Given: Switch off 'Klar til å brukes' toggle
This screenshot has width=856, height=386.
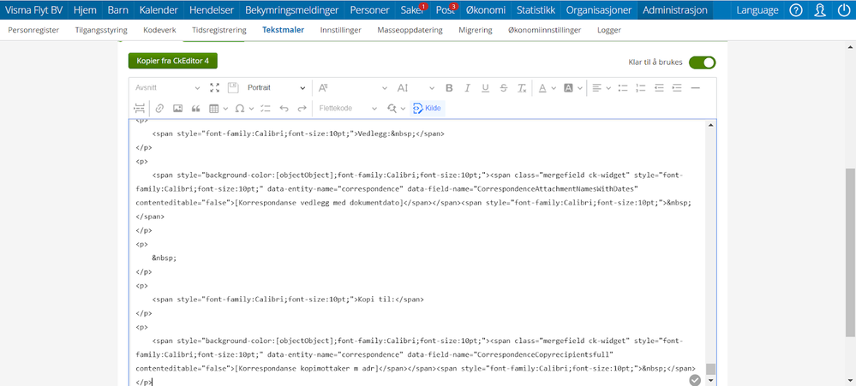Looking at the screenshot, I should (x=702, y=62).
